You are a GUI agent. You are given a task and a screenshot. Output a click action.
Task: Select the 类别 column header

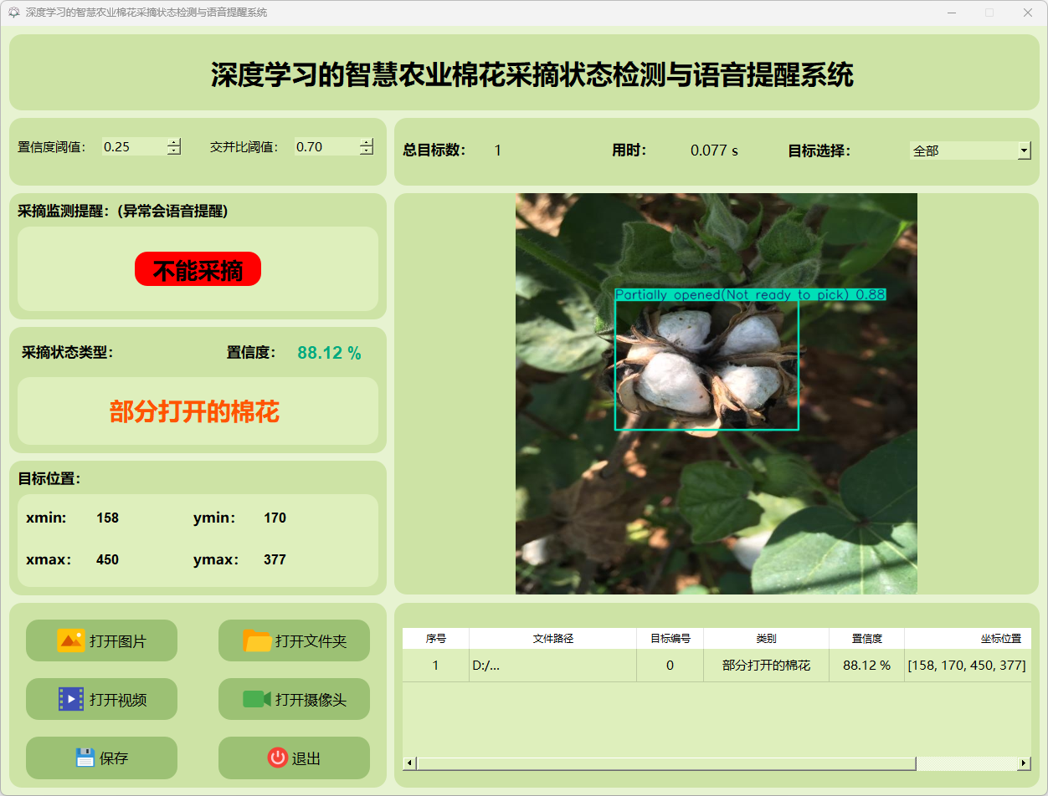(x=766, y=638)
